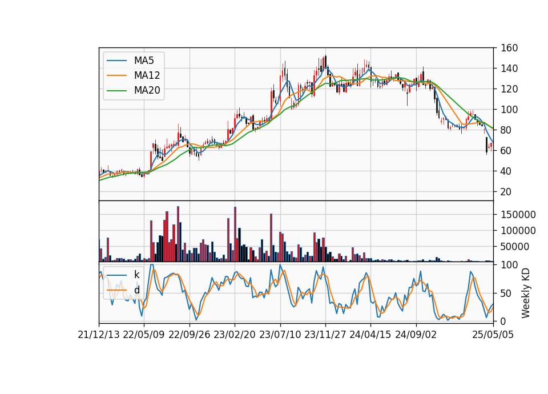This screenshot has height=394, width=548.
Task: Click the 23/02/20 date tick label
Action: (235, 335)
